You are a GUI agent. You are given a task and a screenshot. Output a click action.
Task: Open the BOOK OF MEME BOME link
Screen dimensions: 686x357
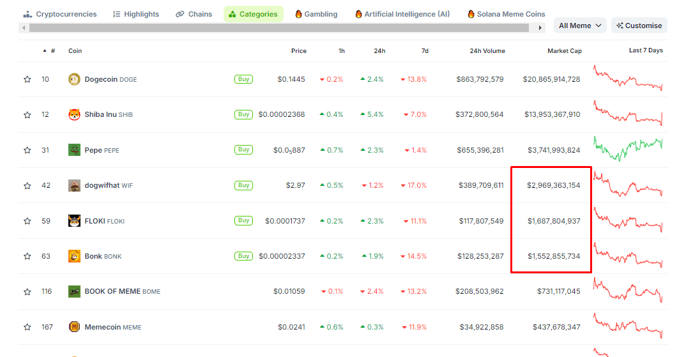[x=123, y=291]
